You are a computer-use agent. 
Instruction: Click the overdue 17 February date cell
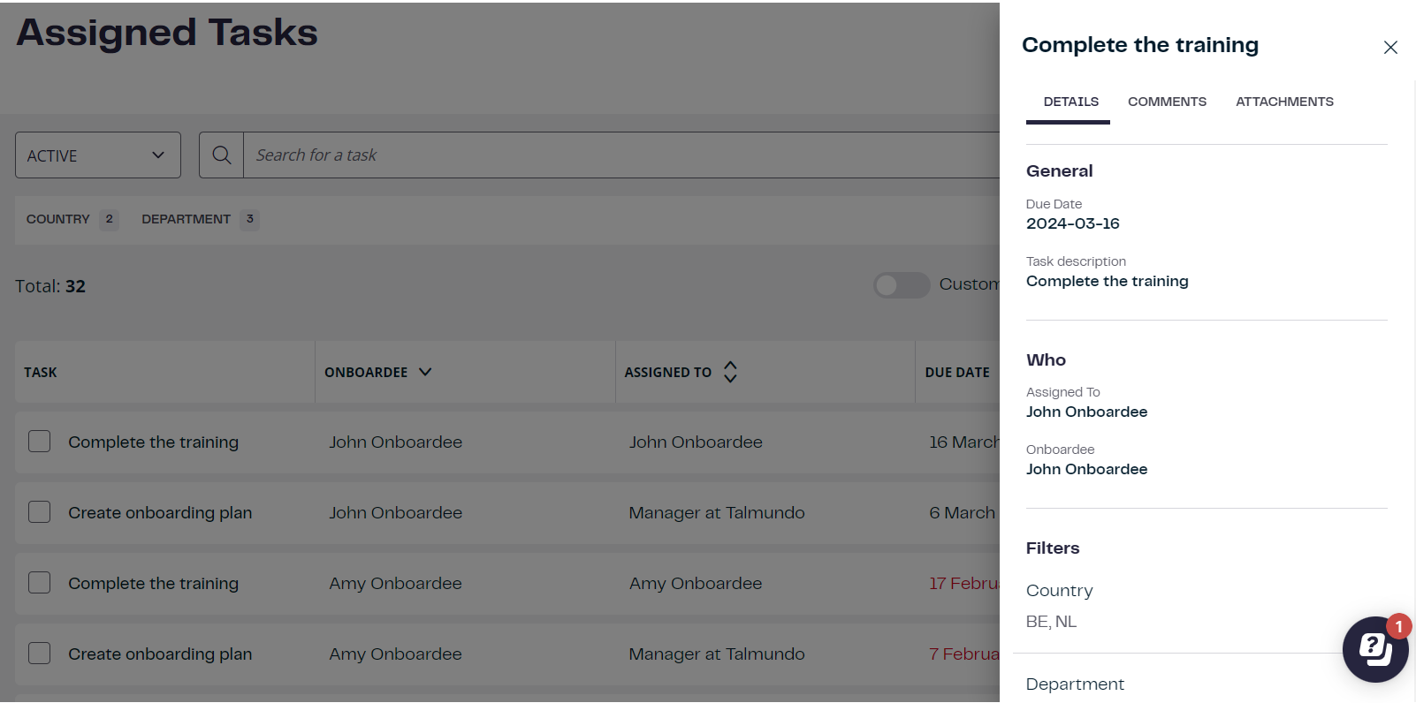(x=964, y=584)
